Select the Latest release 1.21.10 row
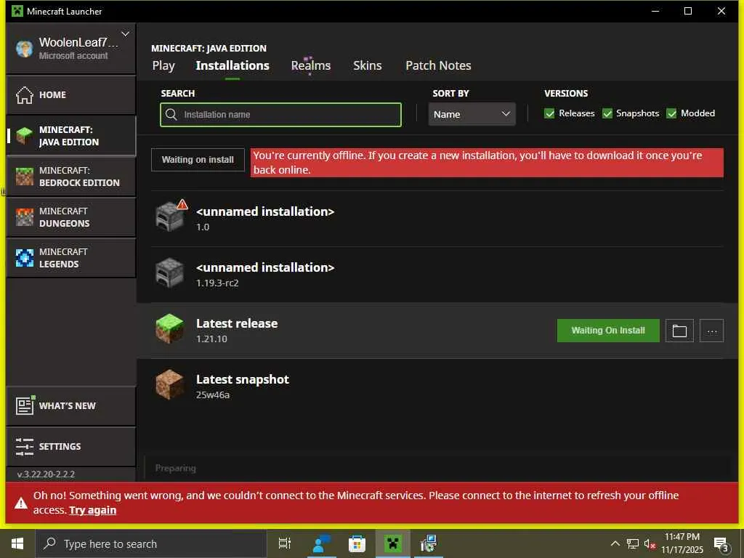 [437, 331]
